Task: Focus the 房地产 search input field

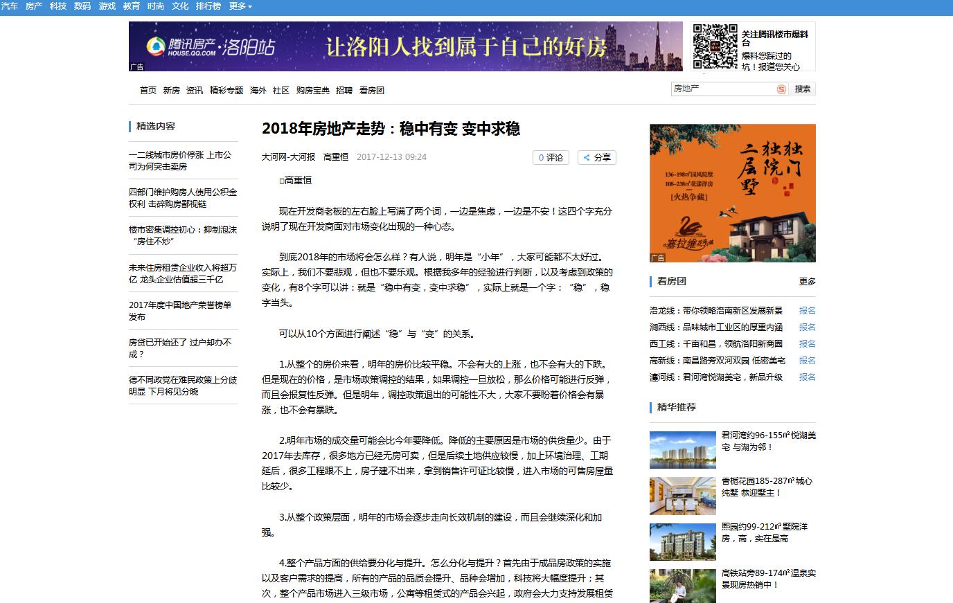Action: (722, 89)
